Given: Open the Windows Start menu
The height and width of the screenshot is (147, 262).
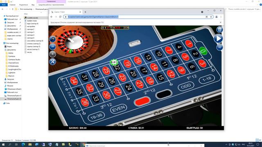Looking at the screenshot, I should click(3, 145).
